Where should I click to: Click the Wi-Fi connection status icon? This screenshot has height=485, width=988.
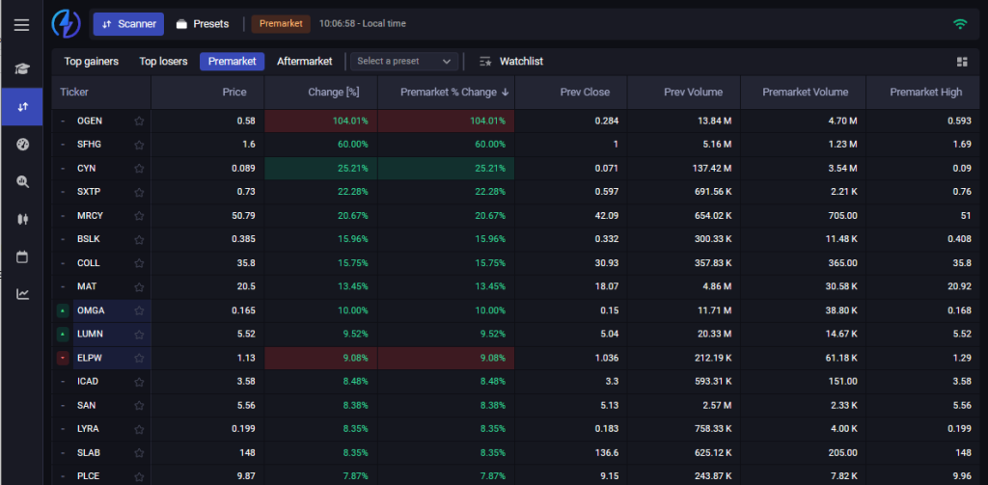pos(960,24)
